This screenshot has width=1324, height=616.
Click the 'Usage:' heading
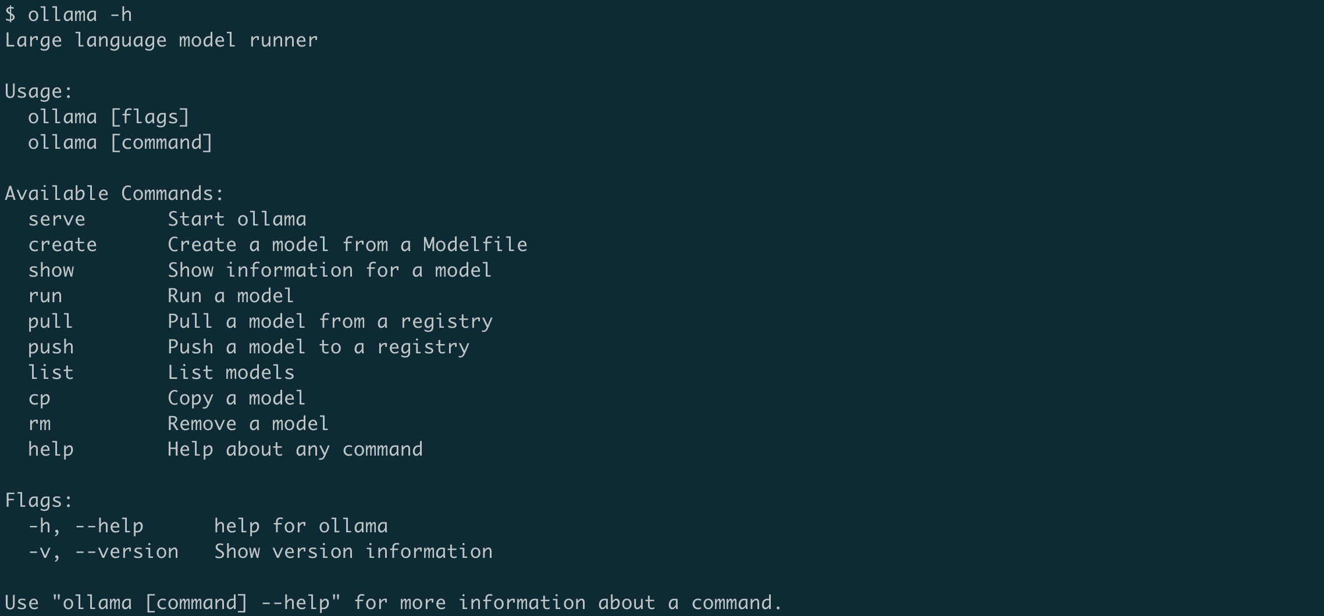pyautogui.click(x=38, y=91)
